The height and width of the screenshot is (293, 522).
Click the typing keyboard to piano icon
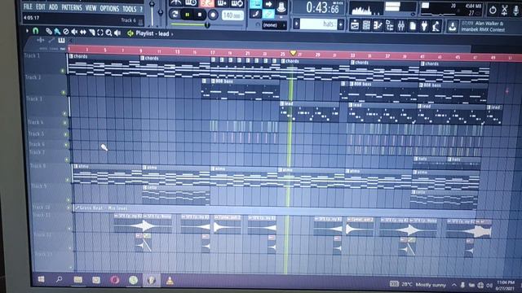[x=256, y=3]
